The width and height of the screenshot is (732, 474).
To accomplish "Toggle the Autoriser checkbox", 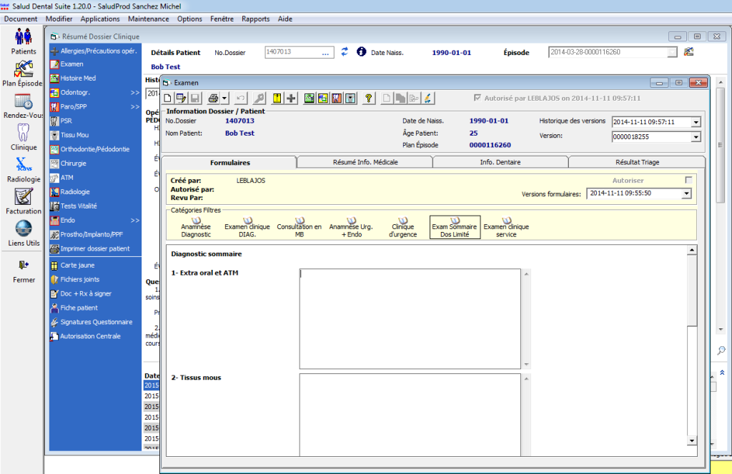I will [x=688, y=180].
